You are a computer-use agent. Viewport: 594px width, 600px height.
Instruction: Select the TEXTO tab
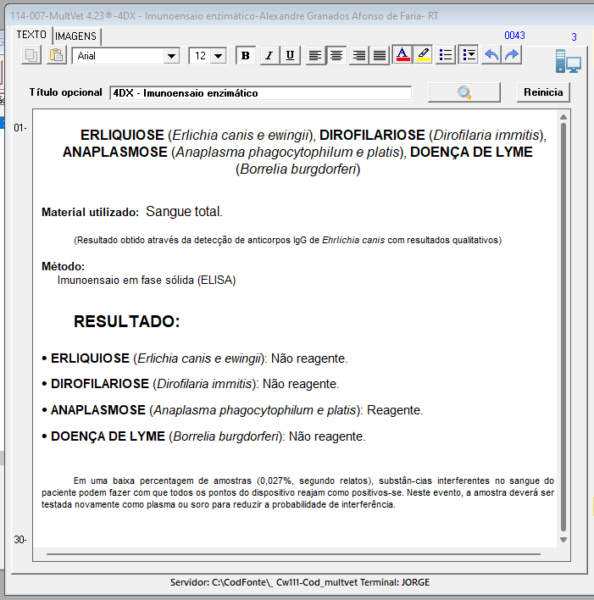(31, 35)
